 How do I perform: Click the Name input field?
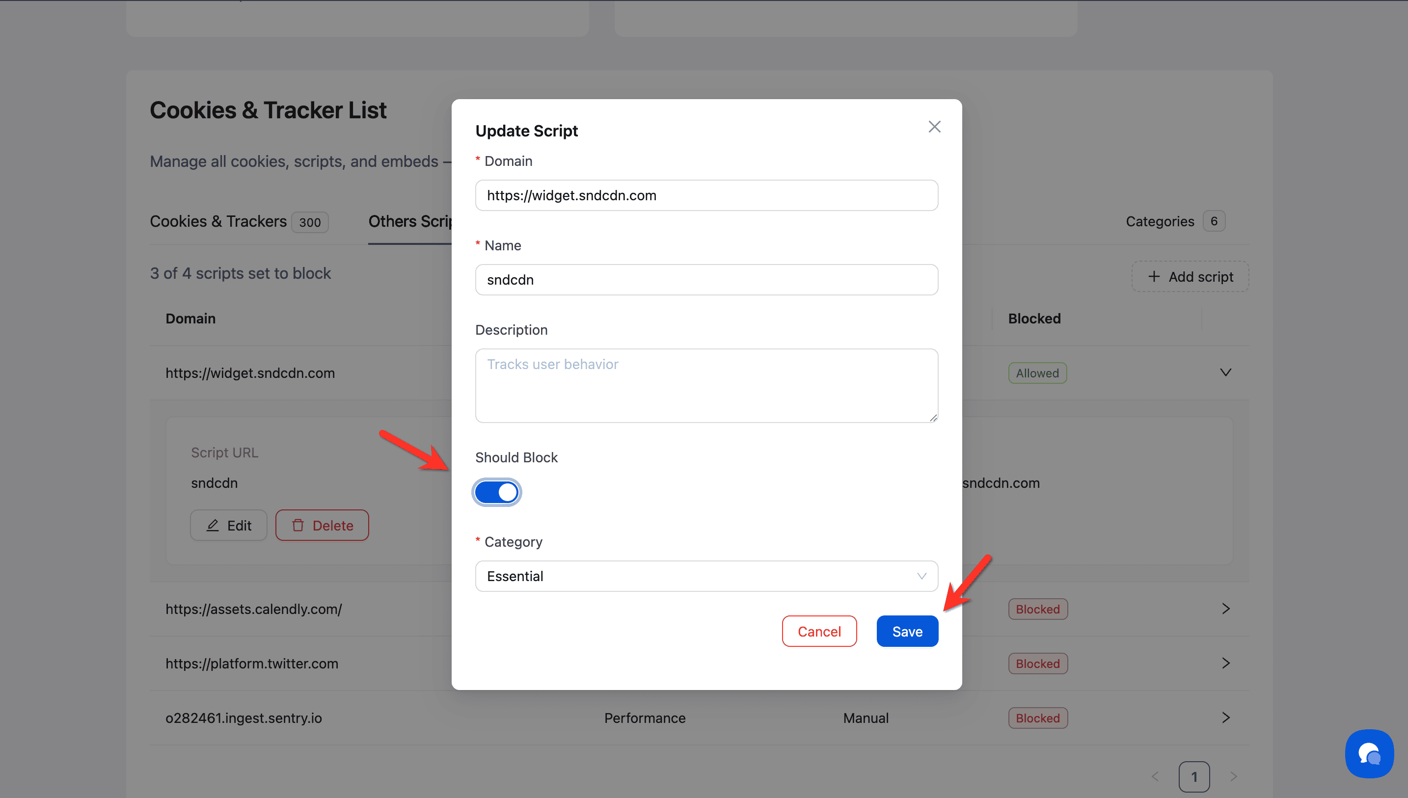pyautogui.click(x=706, y=280)
